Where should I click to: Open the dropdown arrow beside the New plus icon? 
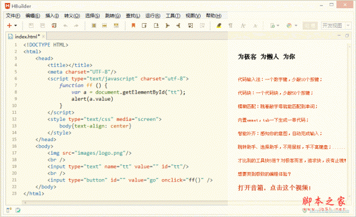coord(15,25)
